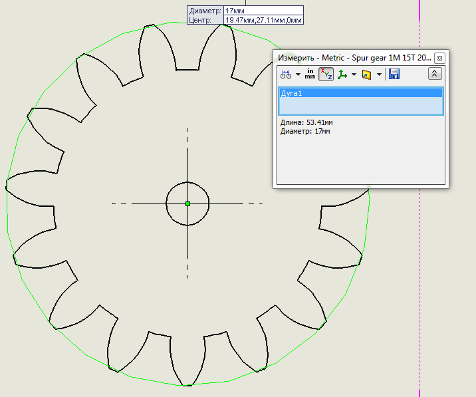This screenshot has width=476, height=397.
Task: Click the floppy disk save icon
Action: 394,74
